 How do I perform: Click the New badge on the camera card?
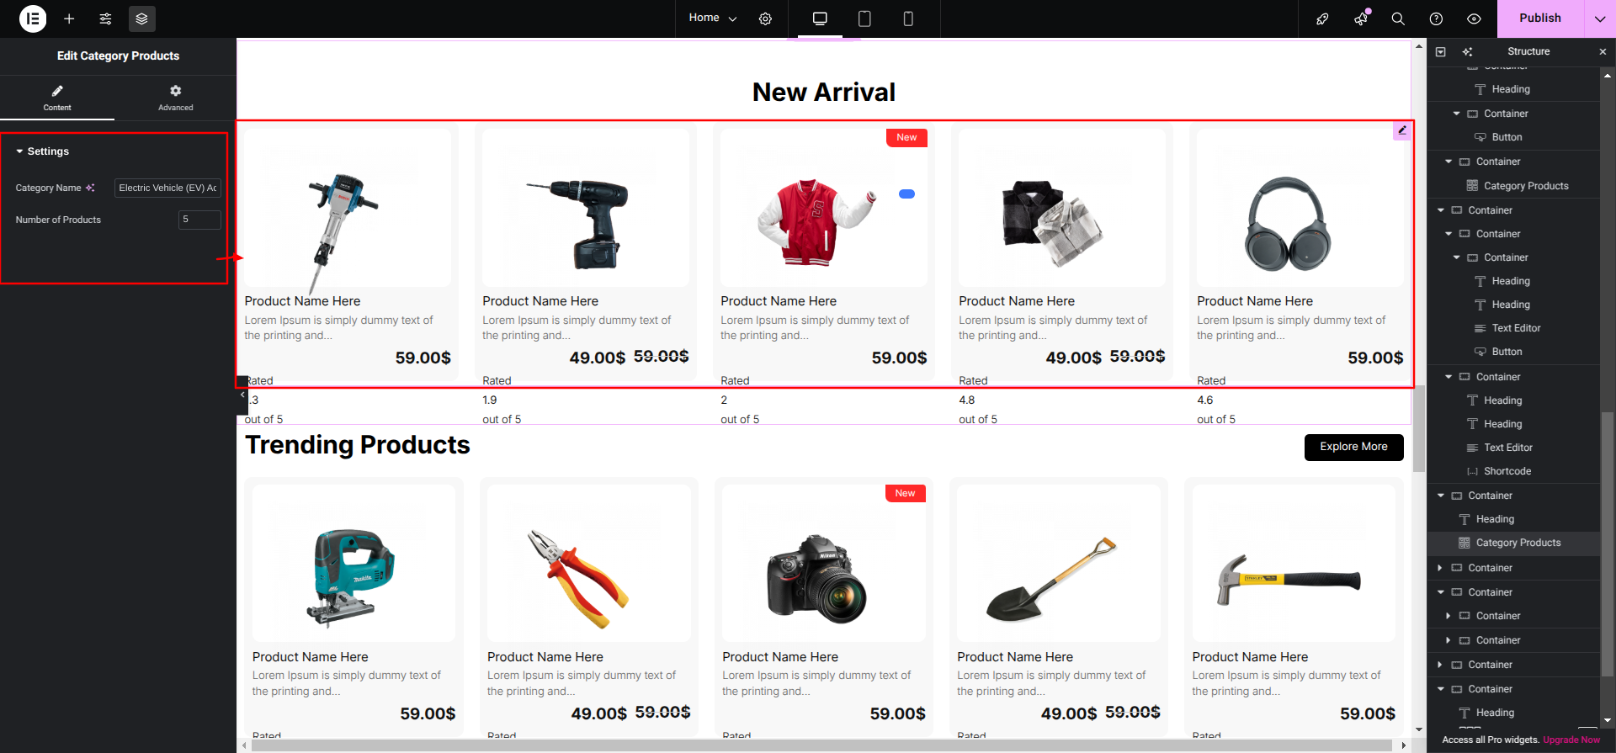905,494
